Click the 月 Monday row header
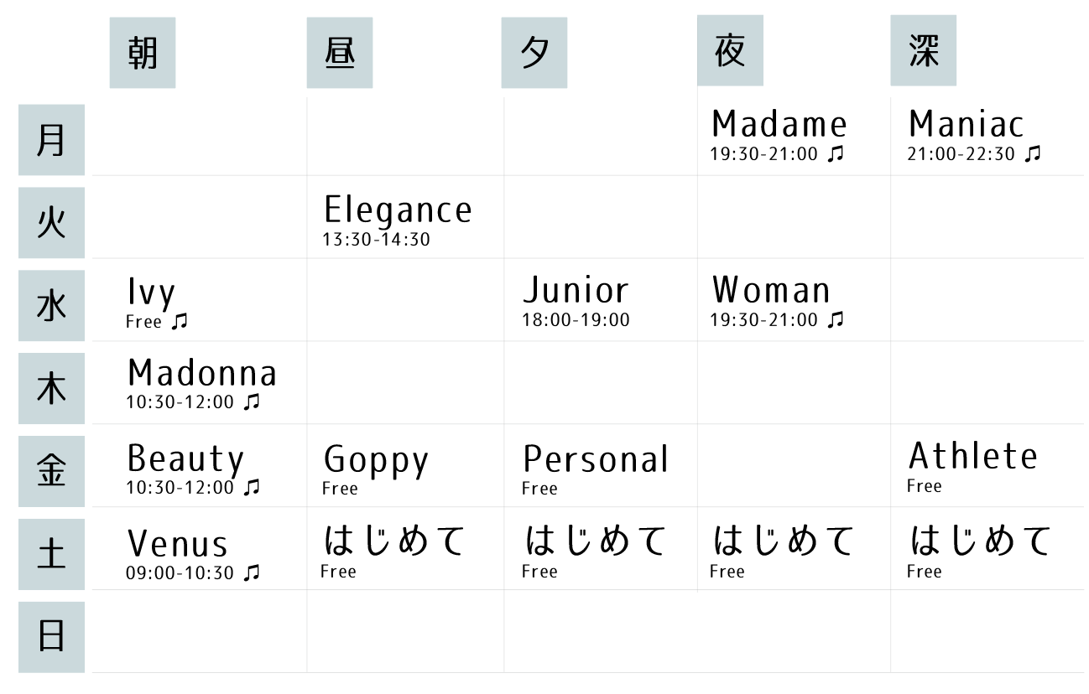 pyautogui.click(x=51, y=140)
